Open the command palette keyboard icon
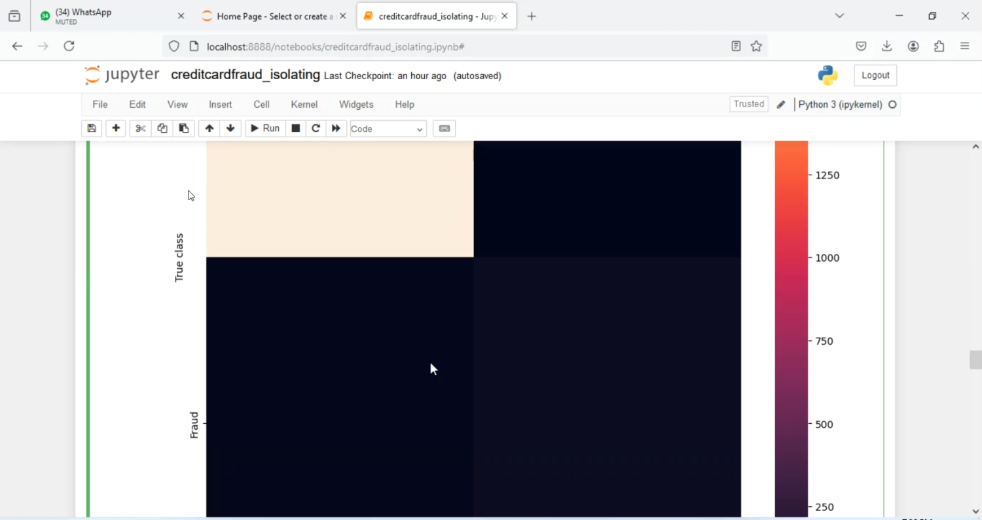 445,129
